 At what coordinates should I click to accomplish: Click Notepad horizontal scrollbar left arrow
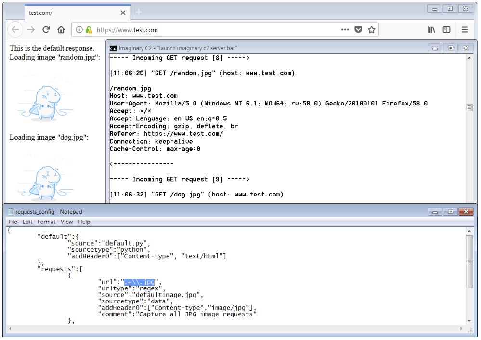click(x=11, y=329)
